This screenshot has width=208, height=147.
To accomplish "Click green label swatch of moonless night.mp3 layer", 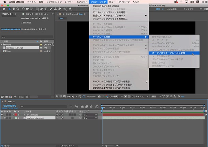I will pos(16,118).
